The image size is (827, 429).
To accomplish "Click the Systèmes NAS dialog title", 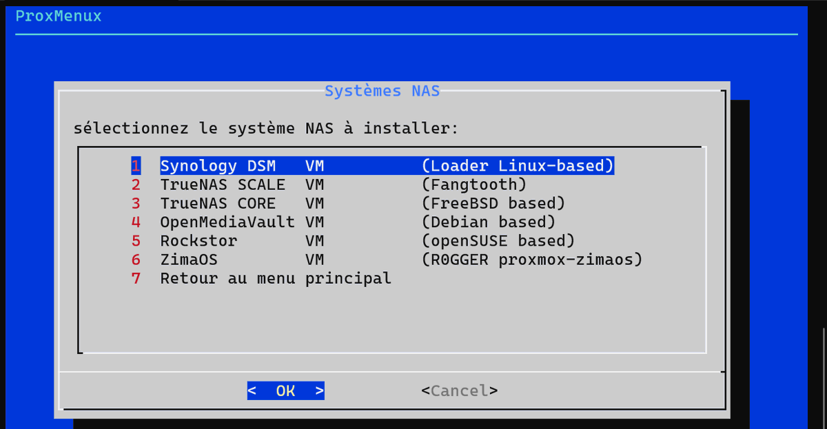I will pyautogui.click(x=382, y=91).
